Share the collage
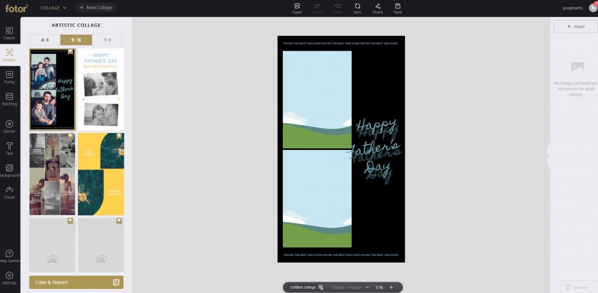This screenshot has width=598, height=293. (x=378, y=8)
